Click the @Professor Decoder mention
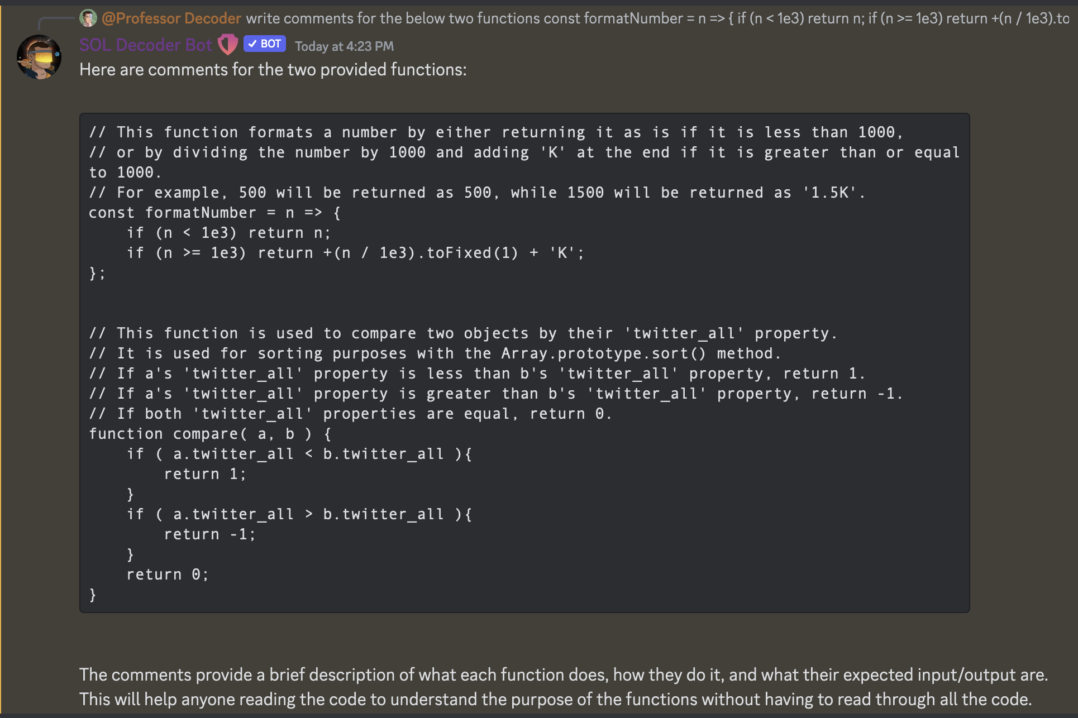 click(171, 18)
